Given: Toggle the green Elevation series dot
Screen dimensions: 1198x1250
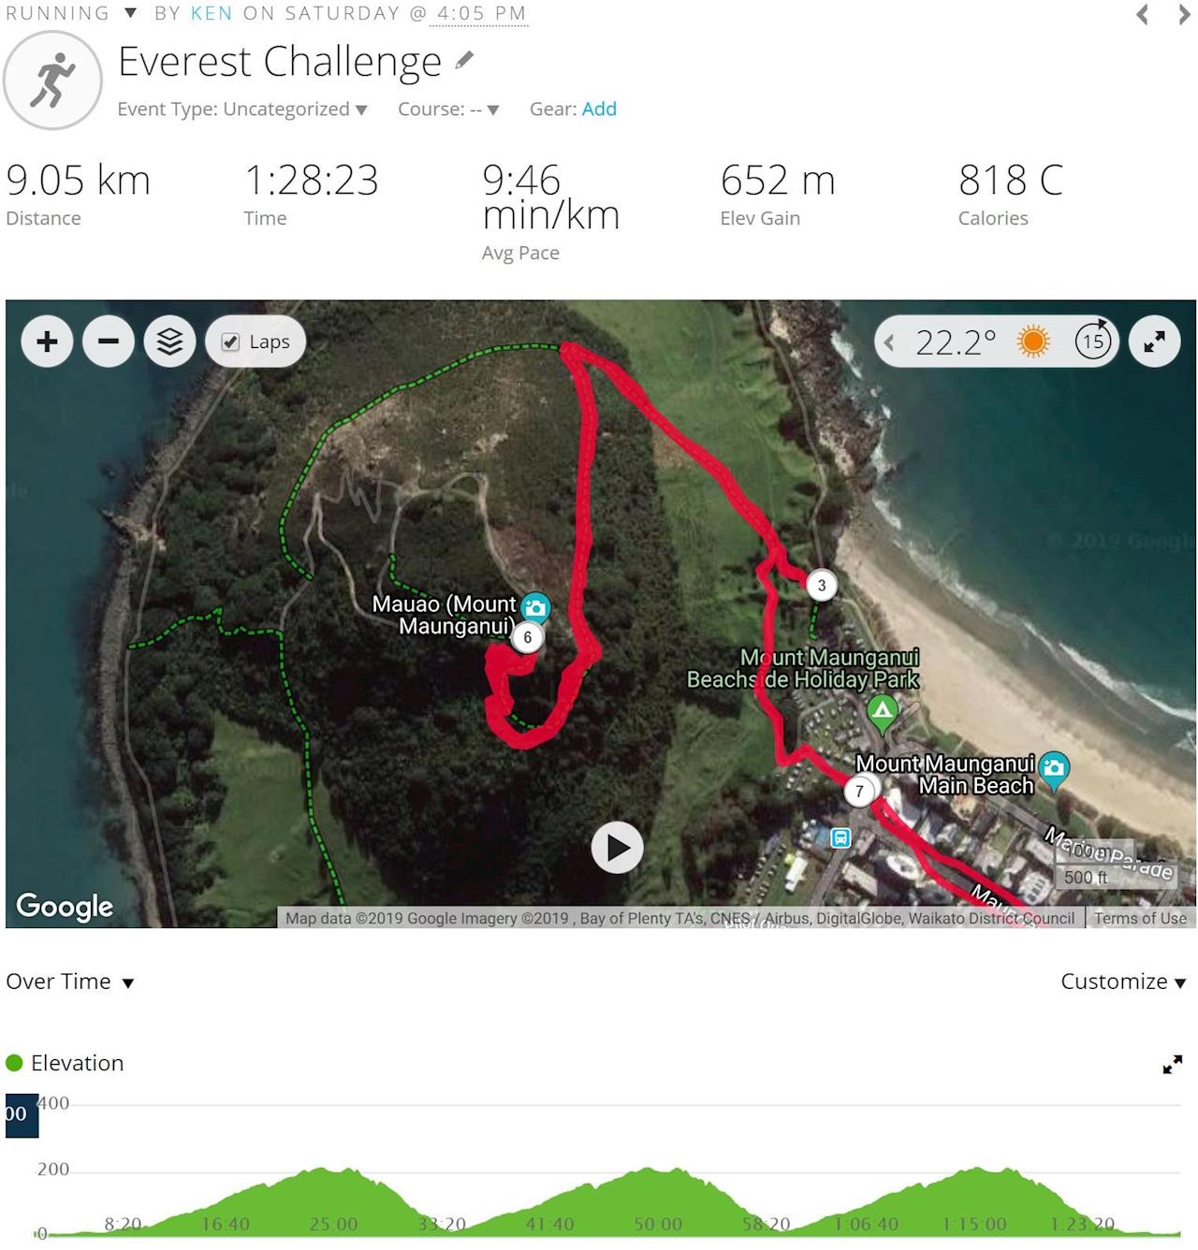Looking at the screenshot, I should (x=14, y=1063).
